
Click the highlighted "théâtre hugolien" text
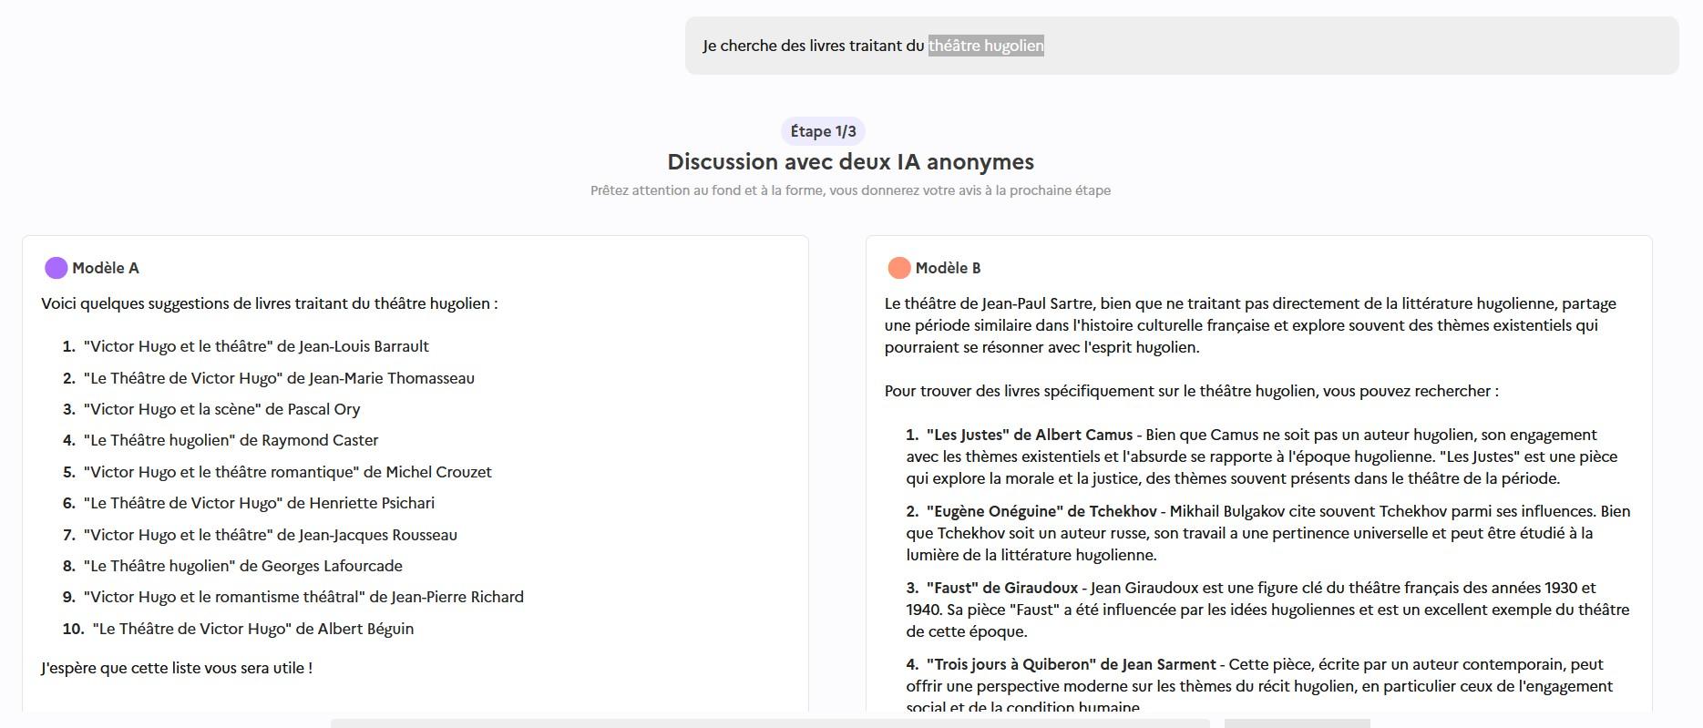(x=986, y=46)
